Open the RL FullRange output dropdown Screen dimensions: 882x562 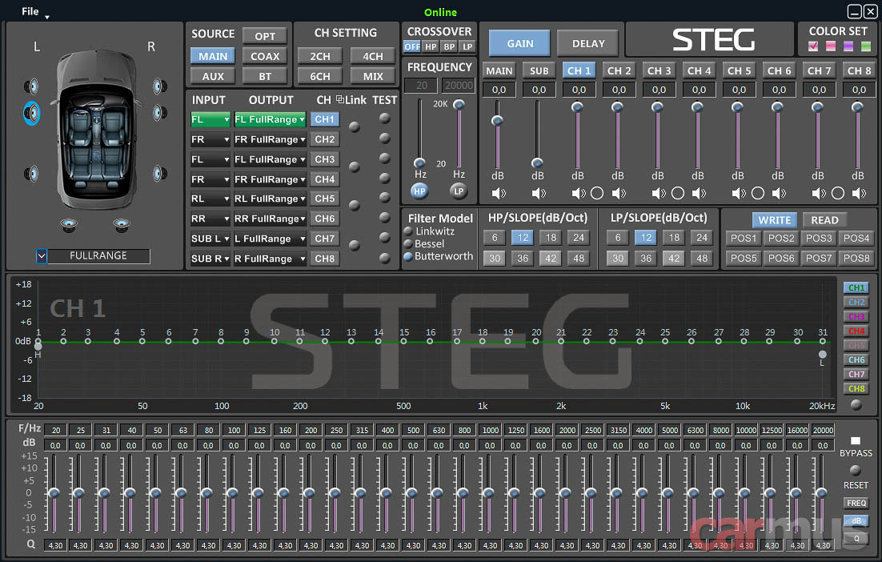pyautogui.click(x=270, y=199)
